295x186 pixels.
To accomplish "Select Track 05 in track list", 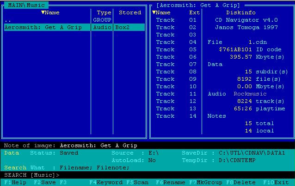I will point(176,49).
